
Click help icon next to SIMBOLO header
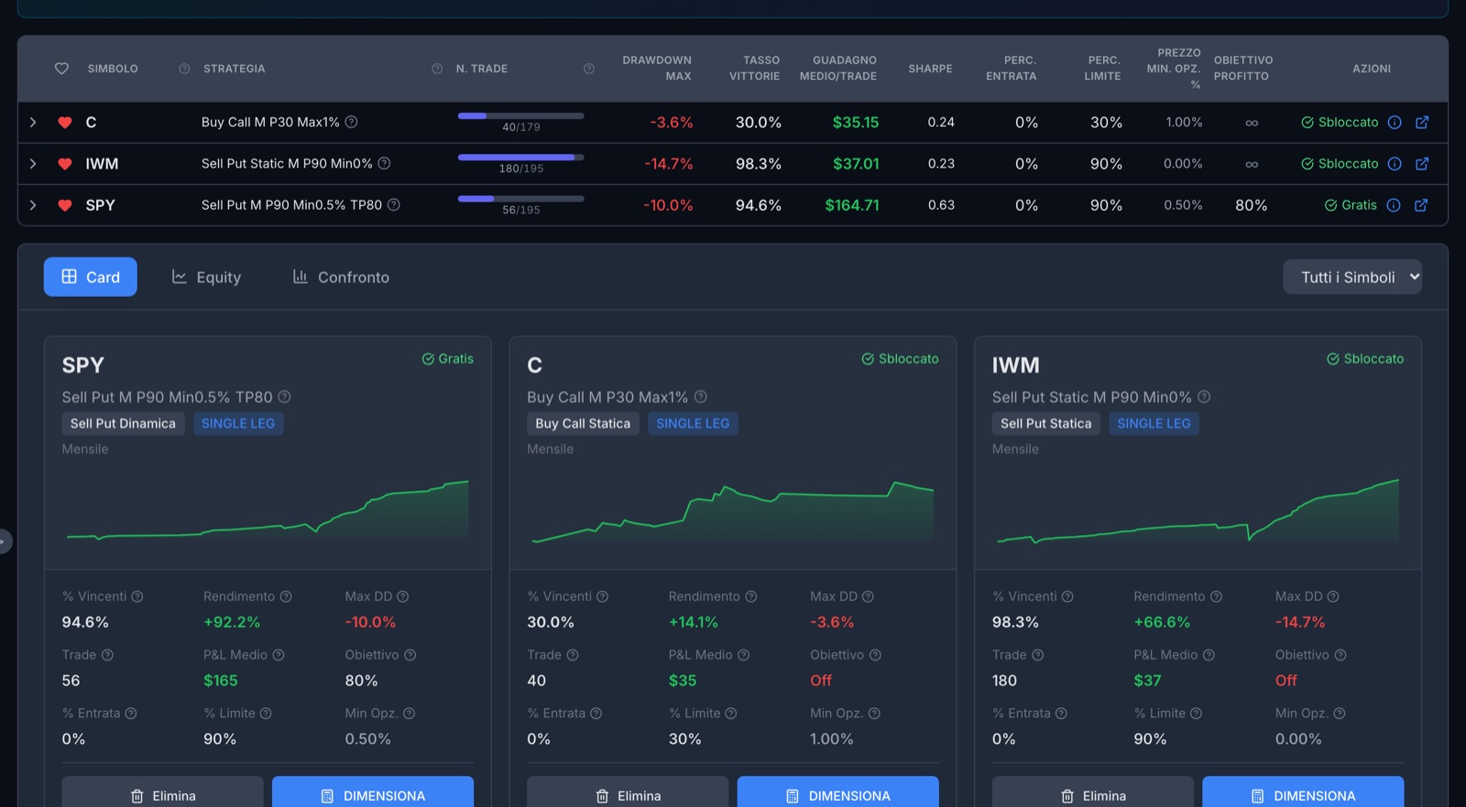pos(184,69)
